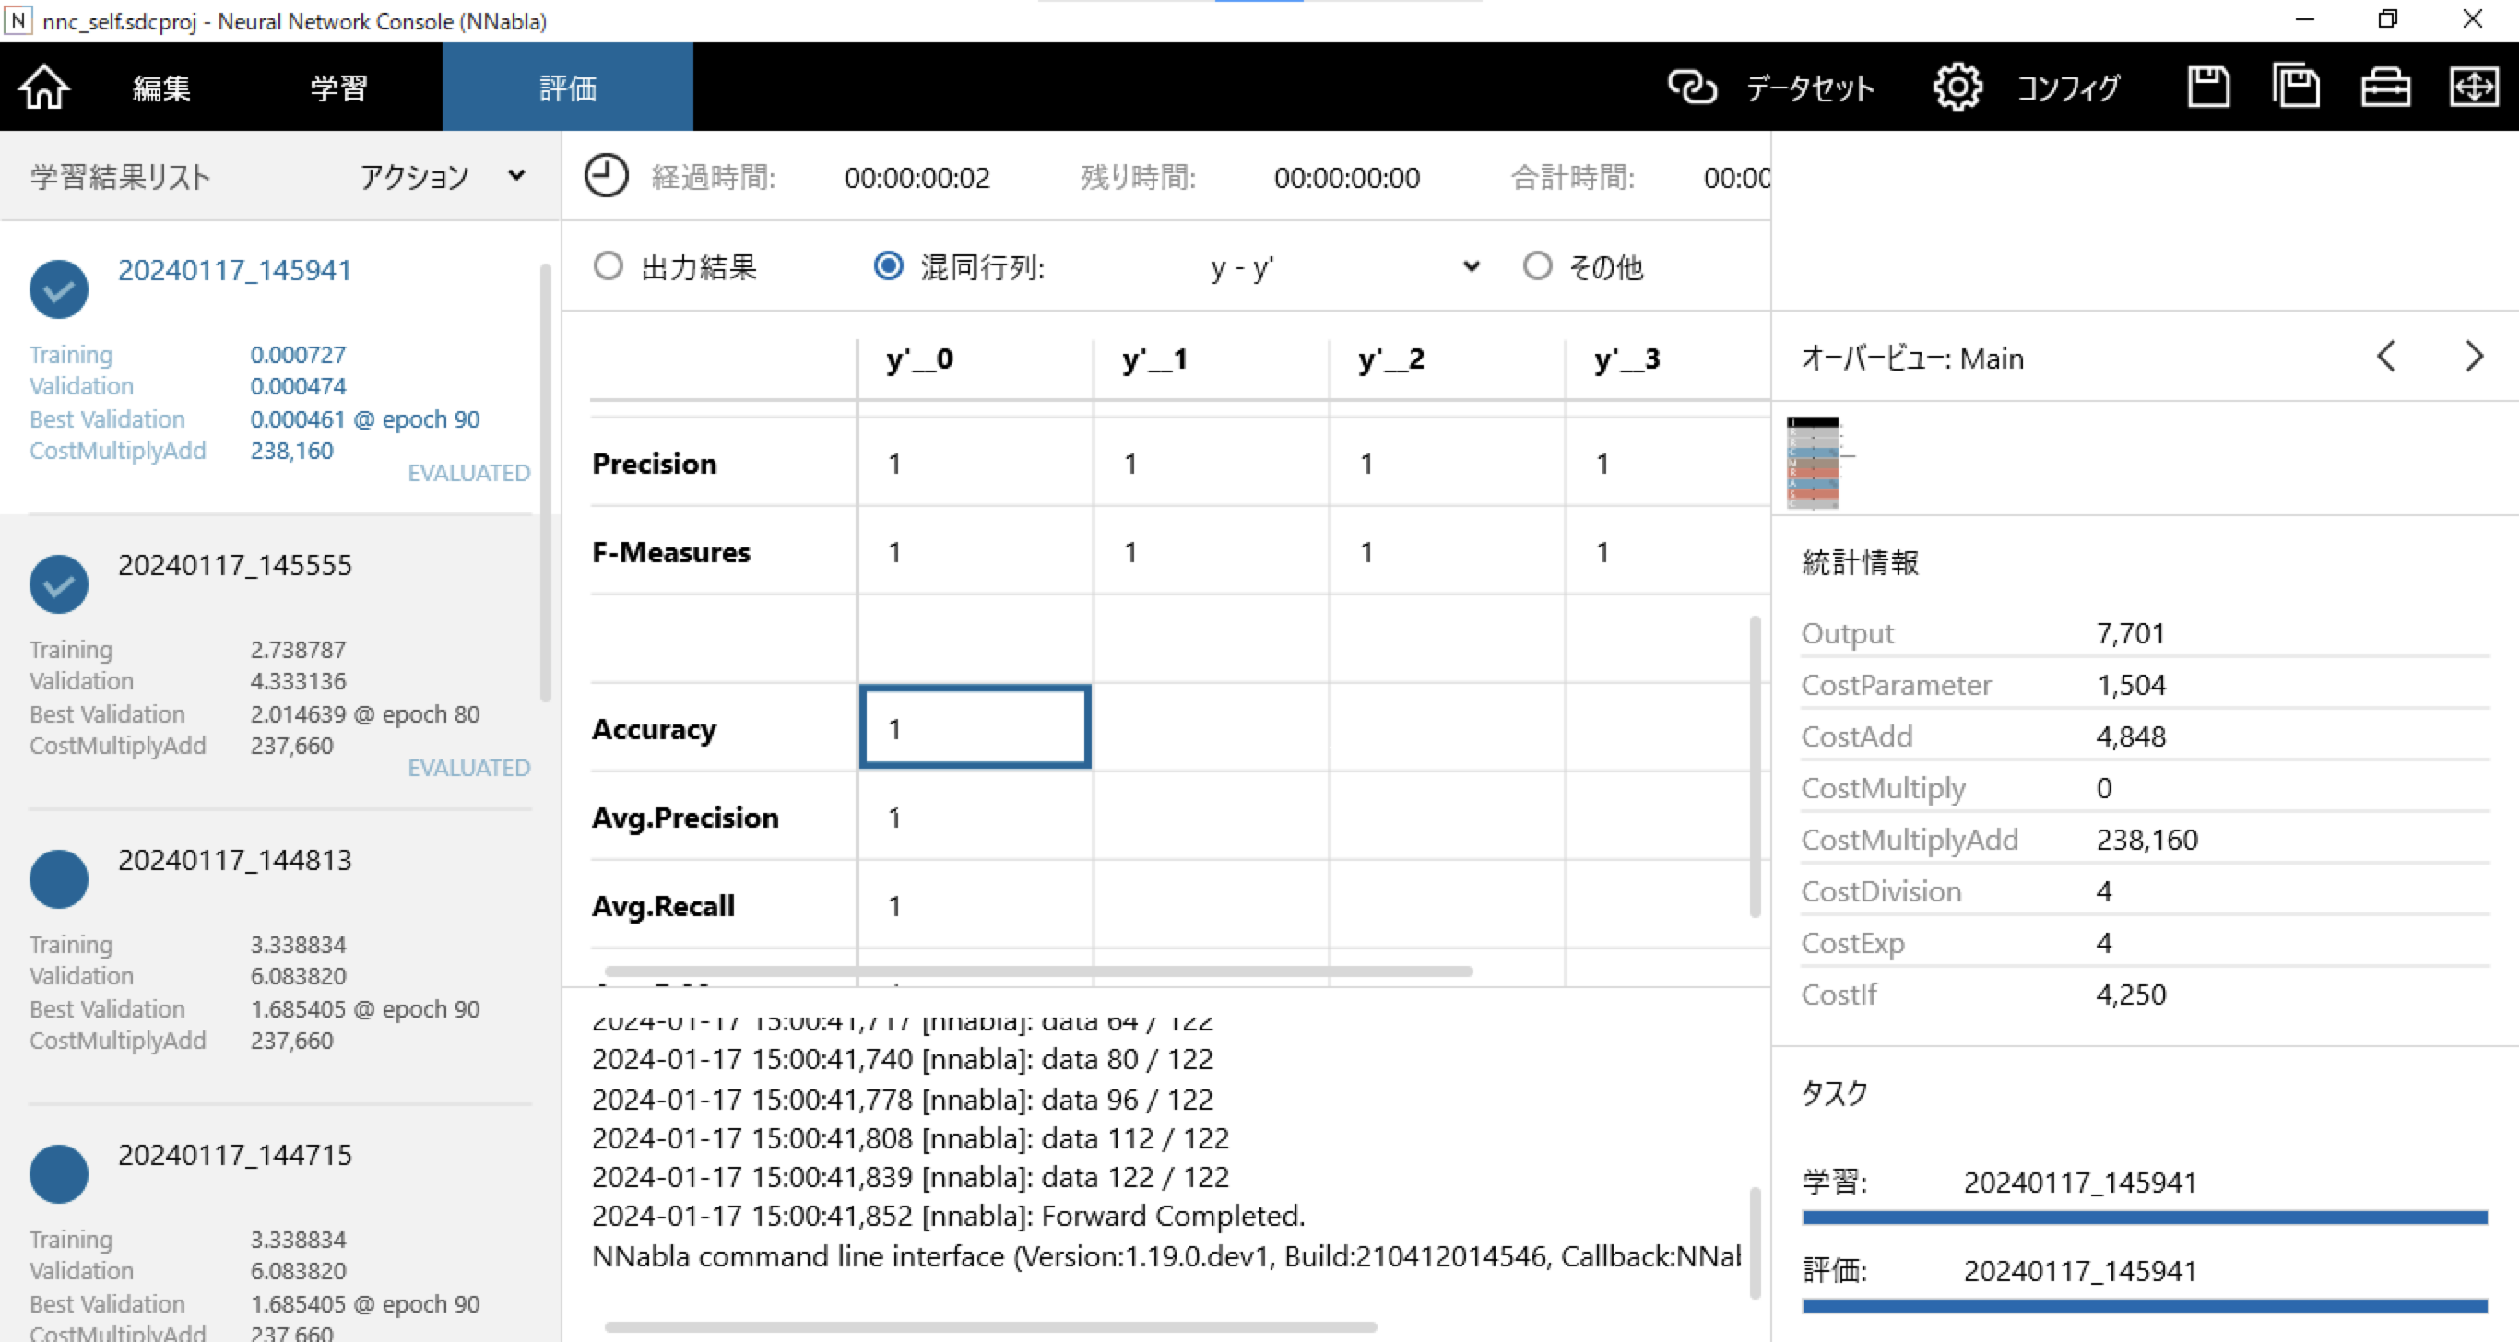Open the Config (コンフィグ) gear icon
This screenshot has height=1342, width=2519.
(1957, 88)
